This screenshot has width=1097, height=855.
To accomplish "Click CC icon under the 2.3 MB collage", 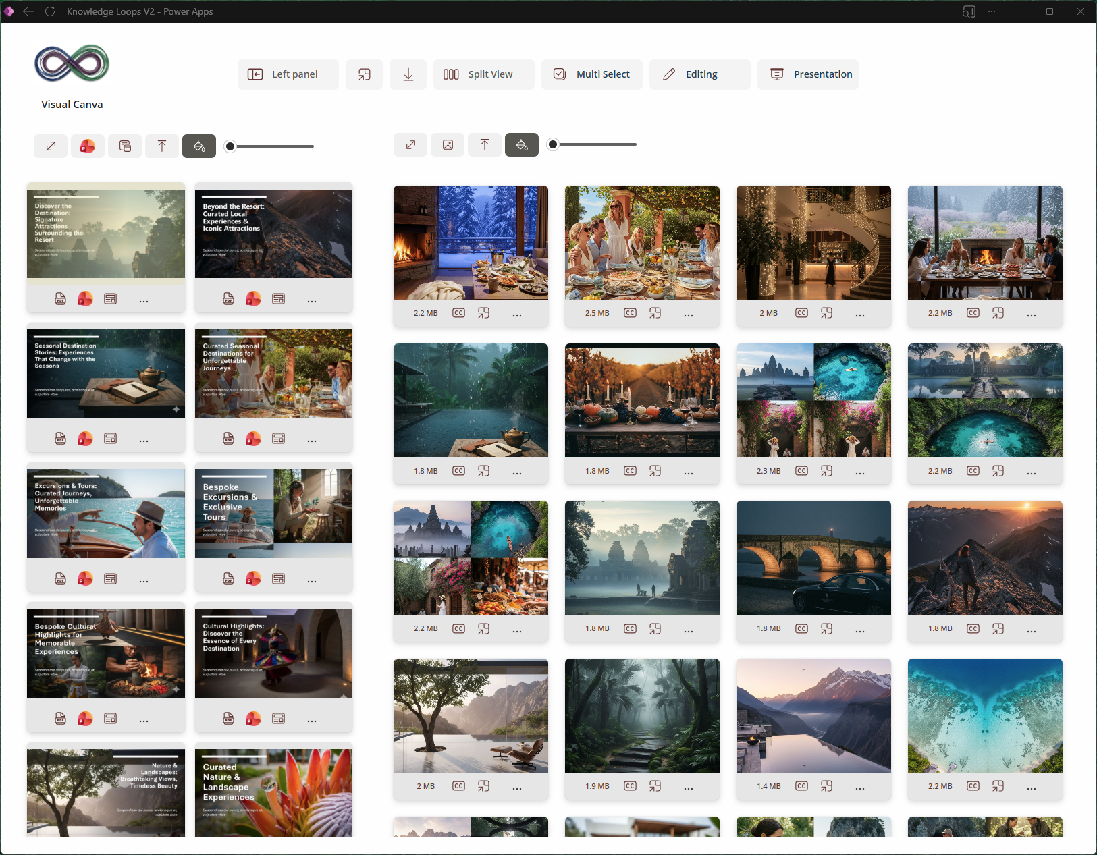I will [x=801, y=471].
